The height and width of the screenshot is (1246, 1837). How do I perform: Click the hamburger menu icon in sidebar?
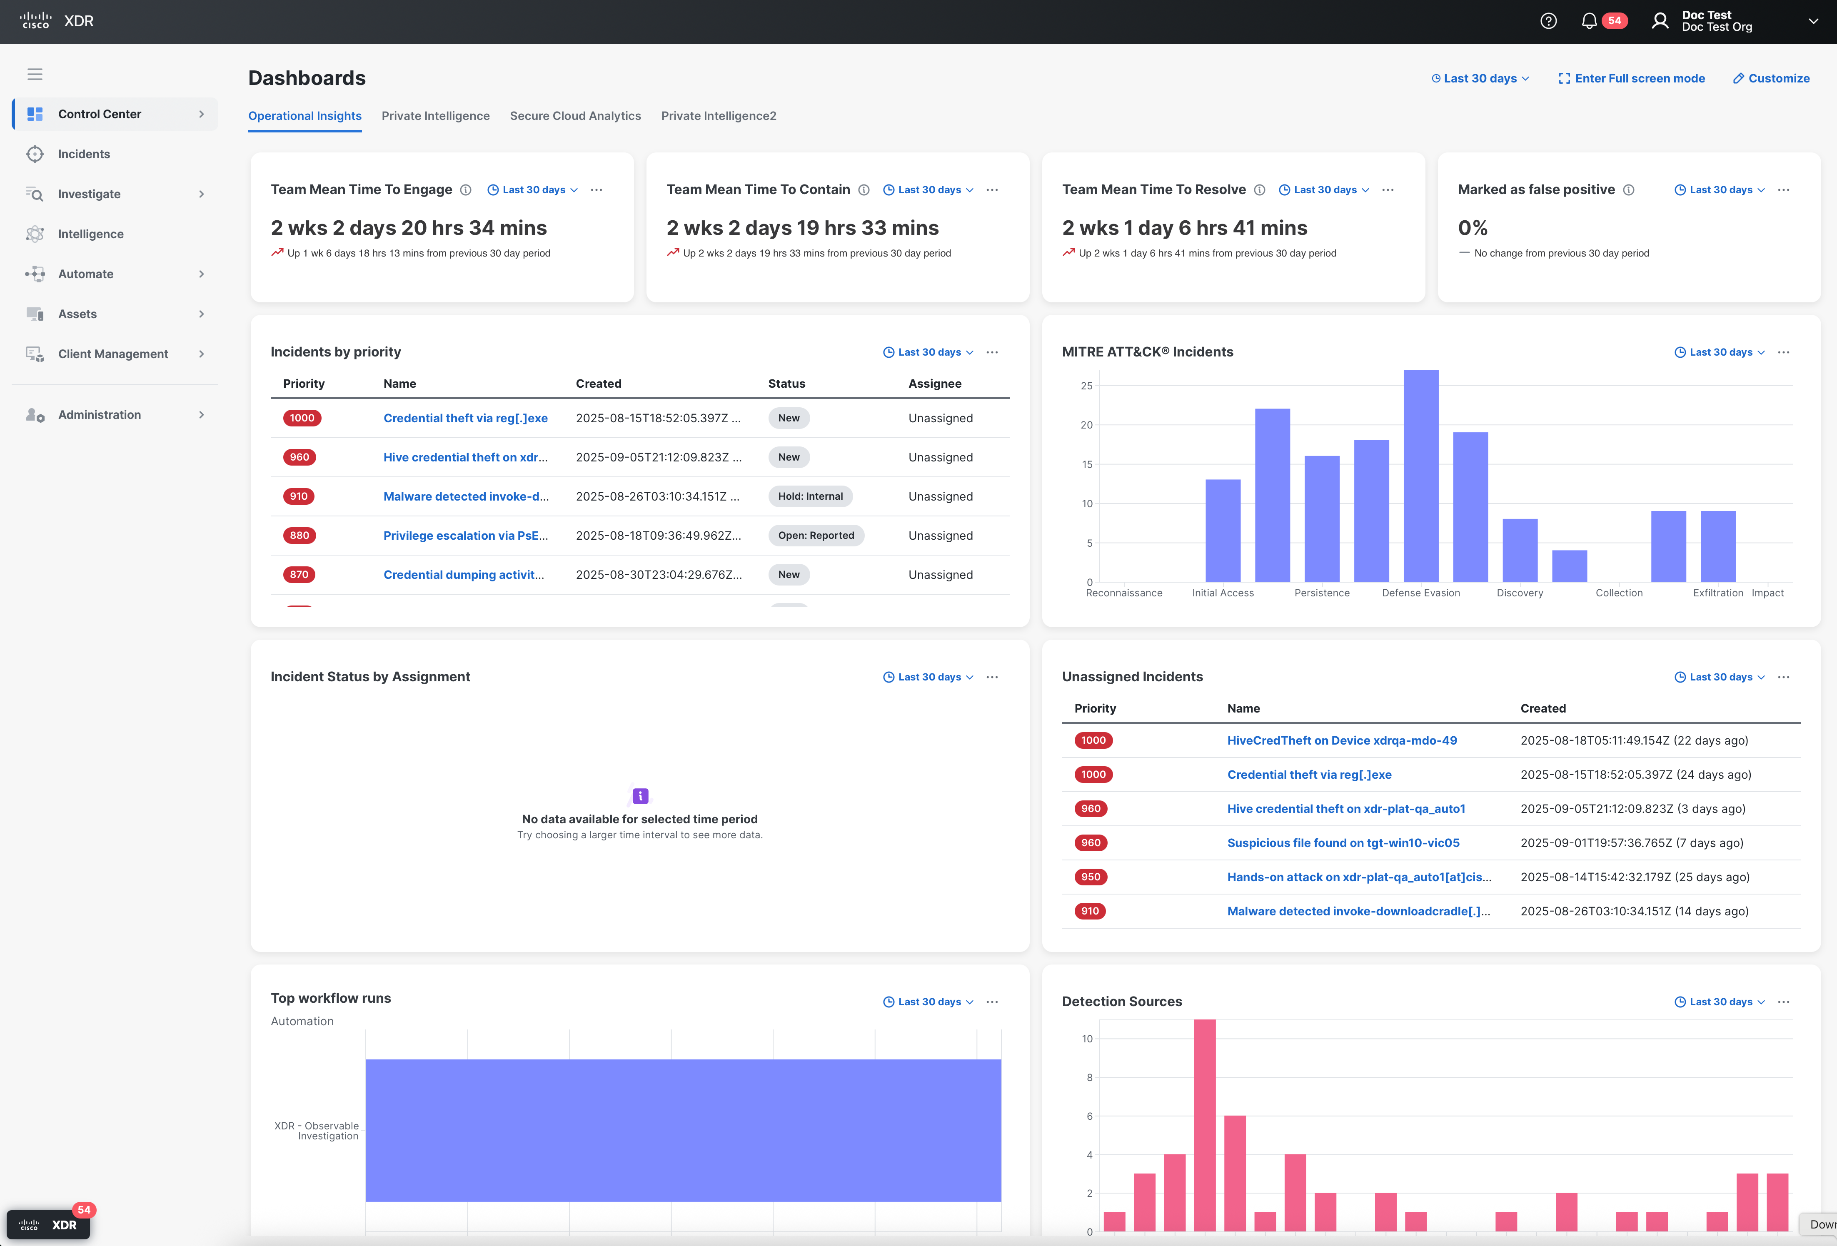click(x=35, y=74)
